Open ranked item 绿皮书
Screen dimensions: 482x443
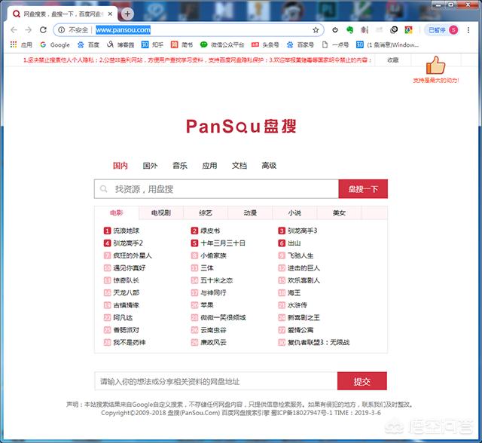tap(210, 231)
